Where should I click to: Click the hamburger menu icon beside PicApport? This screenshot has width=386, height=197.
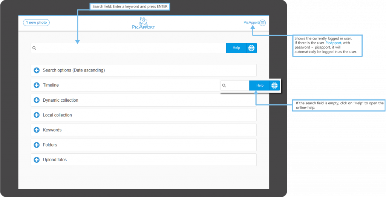click(262, 23)
